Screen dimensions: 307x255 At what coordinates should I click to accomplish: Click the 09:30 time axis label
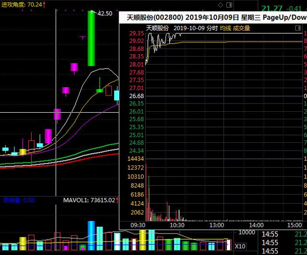(x=138, y=225)
